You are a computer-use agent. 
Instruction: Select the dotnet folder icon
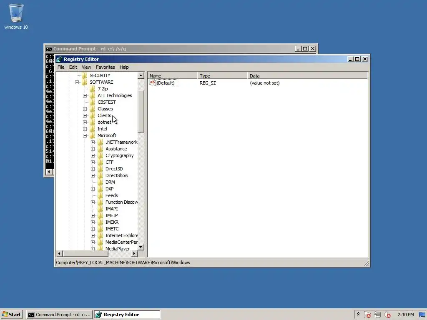click(x=93, y=122)
